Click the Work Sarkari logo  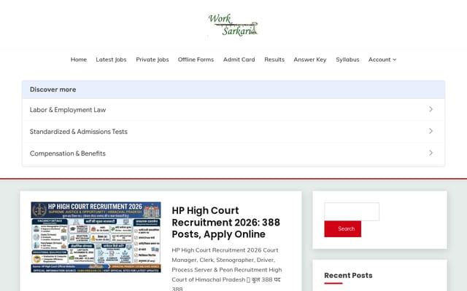(x=233, y=25)
